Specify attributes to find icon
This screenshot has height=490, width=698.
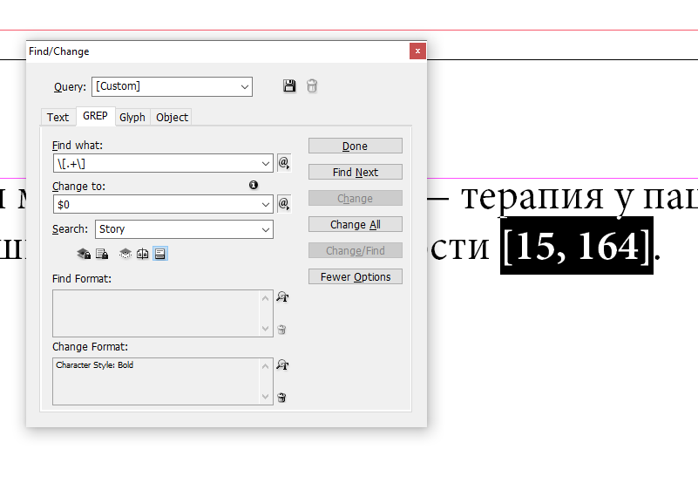click(x=282, y=297)
